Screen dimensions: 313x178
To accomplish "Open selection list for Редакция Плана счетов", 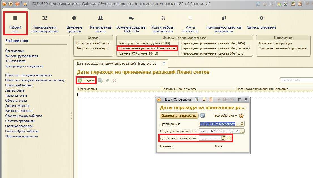I will point(242,131).
